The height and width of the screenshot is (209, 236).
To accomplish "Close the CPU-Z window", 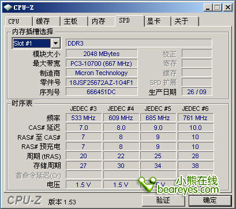I will (x=228, y=8).
